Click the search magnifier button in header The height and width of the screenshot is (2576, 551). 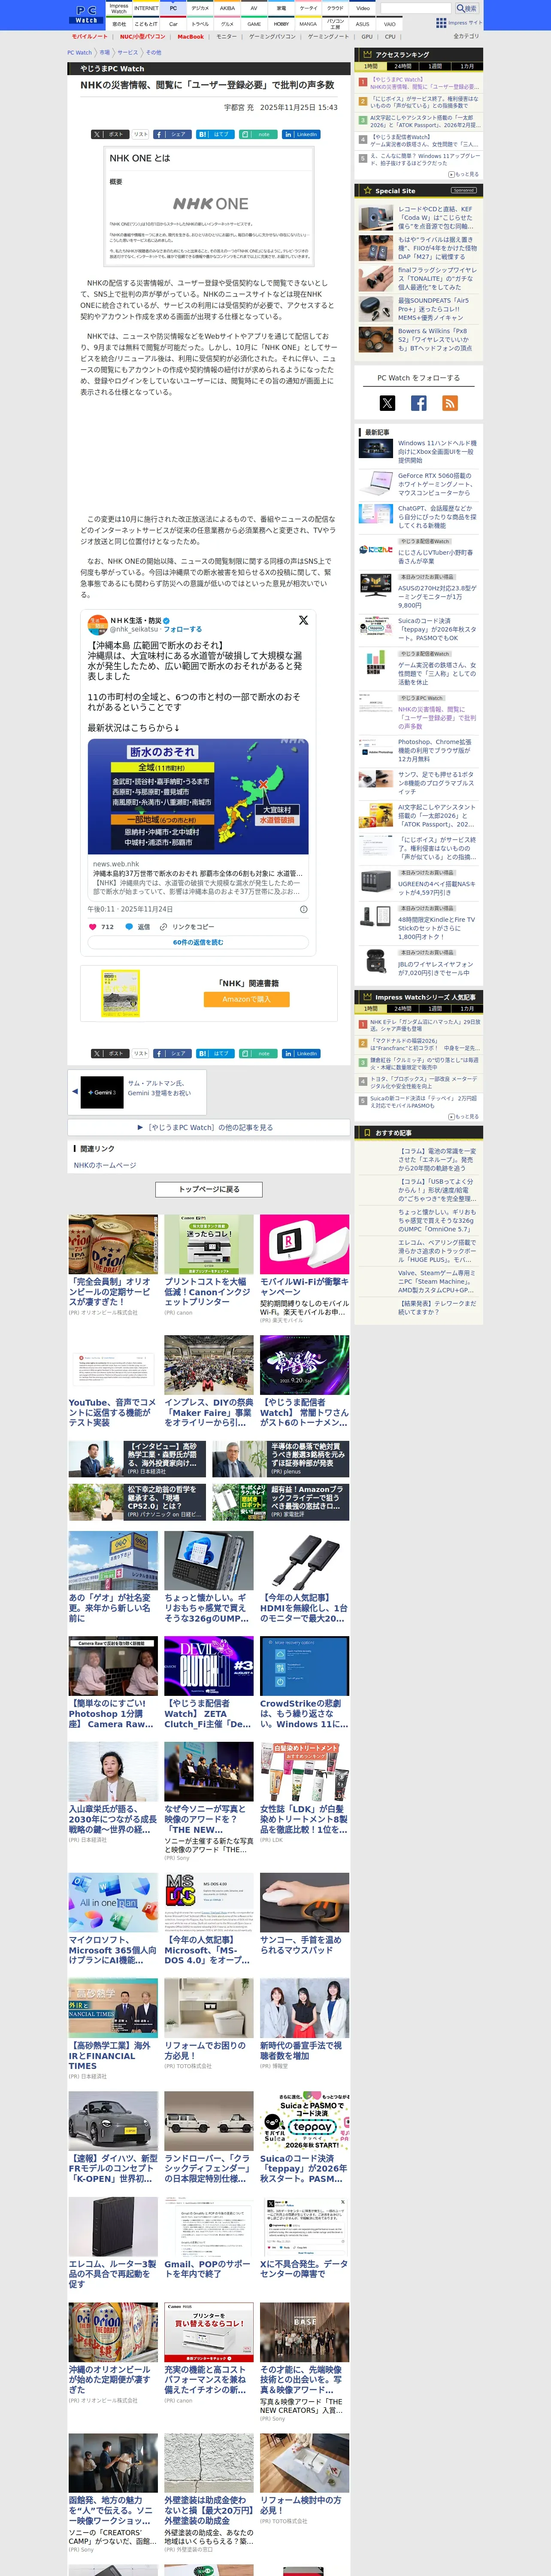click(466, 8)
